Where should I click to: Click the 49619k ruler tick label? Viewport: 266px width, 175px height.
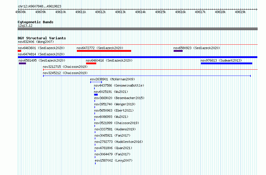(x=240, y=12)
